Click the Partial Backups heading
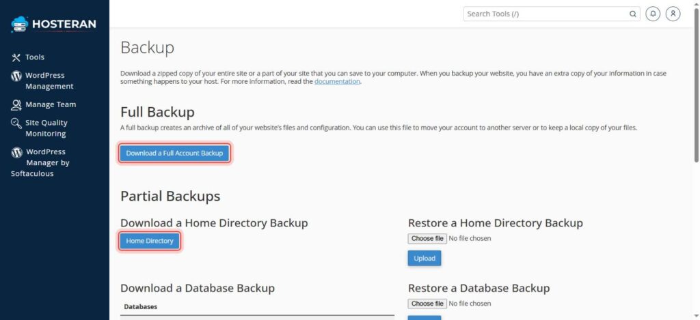Image resolution: width=700 pixels, height=320 pixels. 170,196
